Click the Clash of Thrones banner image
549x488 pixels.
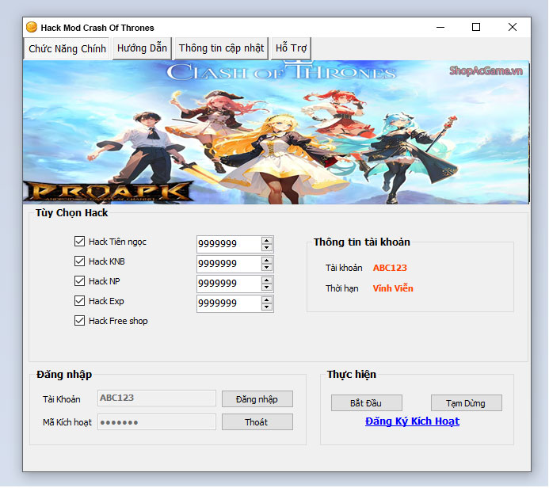(x=276, y=132)
